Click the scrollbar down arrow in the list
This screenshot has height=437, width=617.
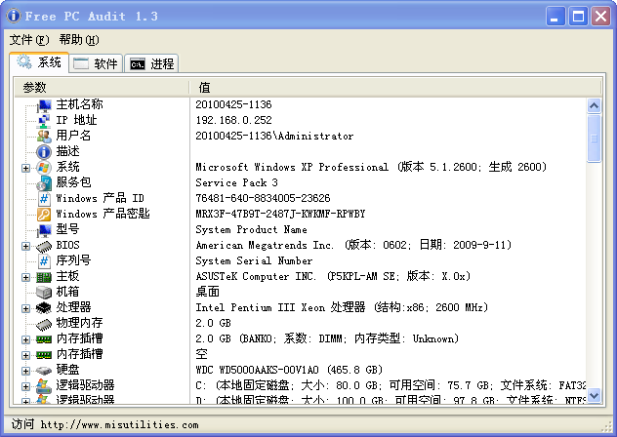click(594, 397)
